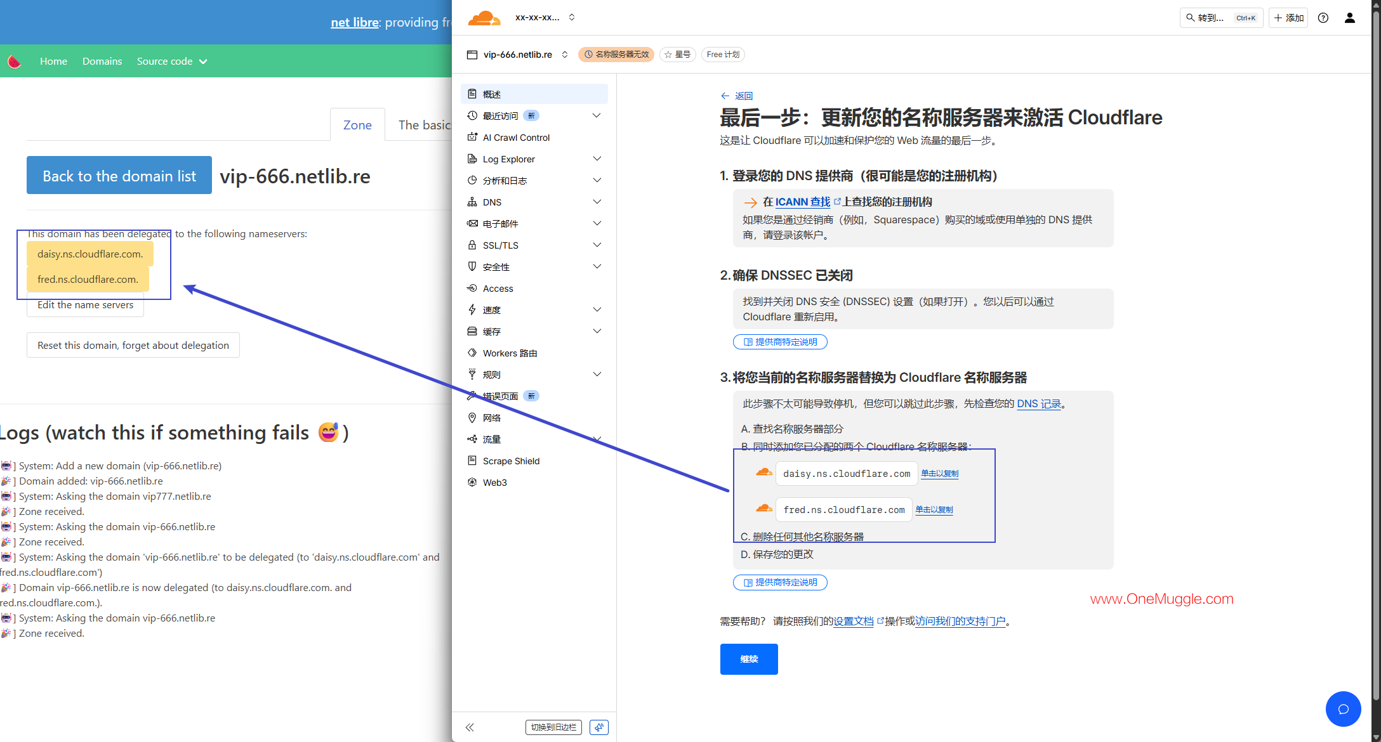Open Scrape Shield sidebar item

[534, 460]
